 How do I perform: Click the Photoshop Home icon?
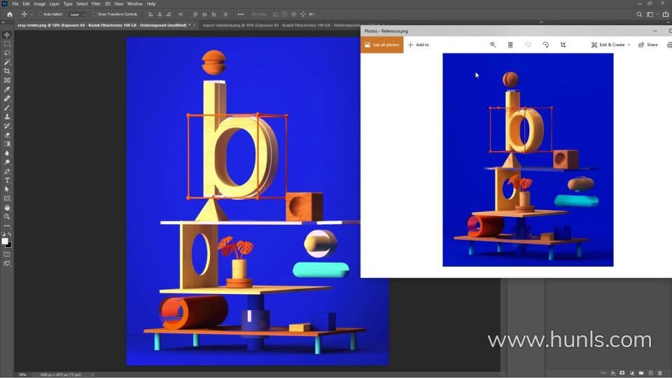tap(9, 14)
